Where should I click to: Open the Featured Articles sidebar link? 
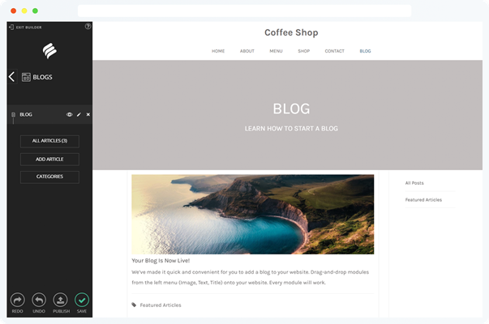(x=423, y=200)
